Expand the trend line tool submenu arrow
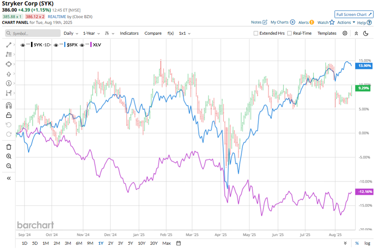The image size is (375, 249). click(14, 45)
